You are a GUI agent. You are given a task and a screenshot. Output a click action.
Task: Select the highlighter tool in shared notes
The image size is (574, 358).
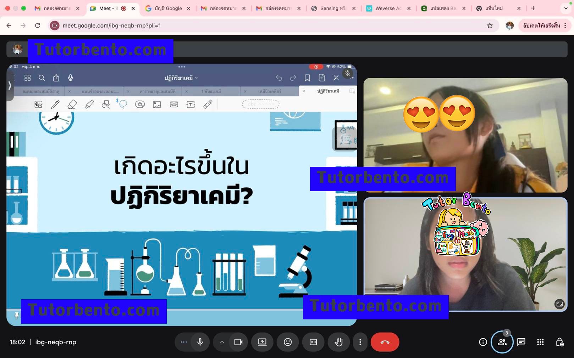(89, 104)
